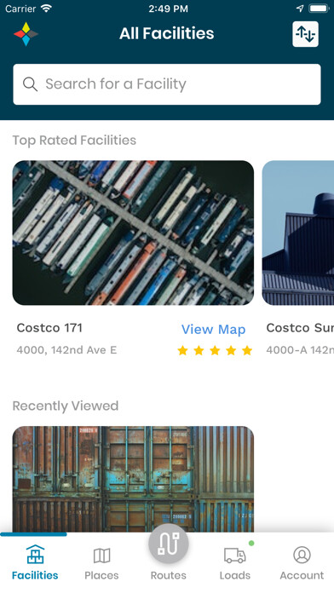Screen dimensions: 334x593
Task: Tap the magnifying glass search icon
Action: click(x=31, y=84)
